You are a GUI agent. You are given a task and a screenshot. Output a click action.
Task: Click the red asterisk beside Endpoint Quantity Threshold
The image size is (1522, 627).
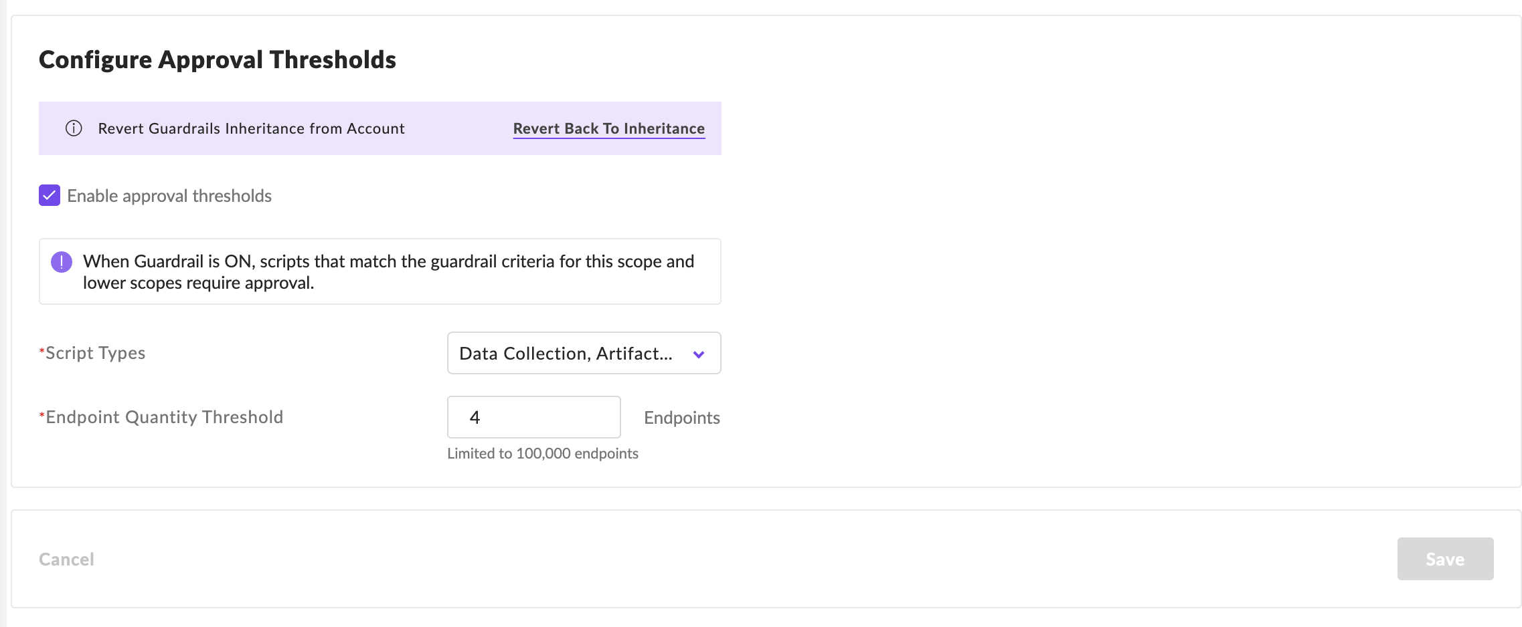tap(41, 416)
